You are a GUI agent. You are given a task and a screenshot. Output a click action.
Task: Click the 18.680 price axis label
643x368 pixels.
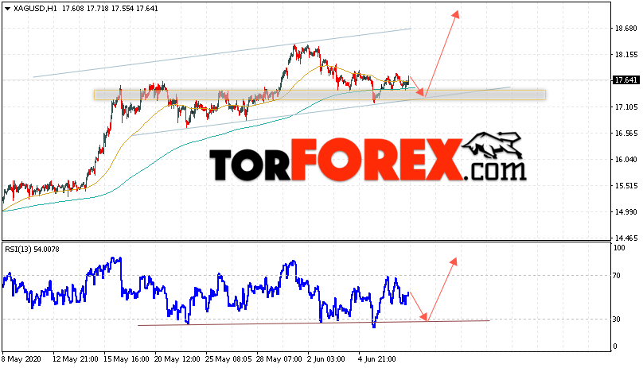pyautogui.click(x=625, y=29)
